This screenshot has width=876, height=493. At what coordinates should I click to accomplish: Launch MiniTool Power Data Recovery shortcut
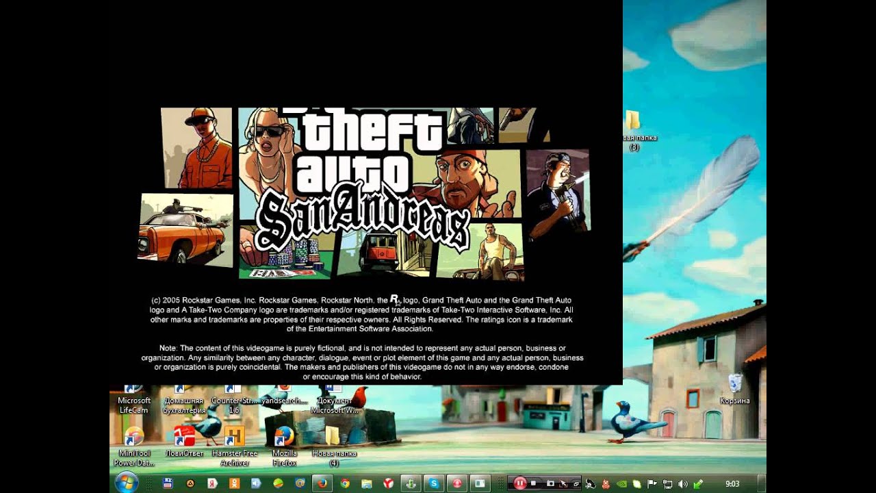coord(134,447)
